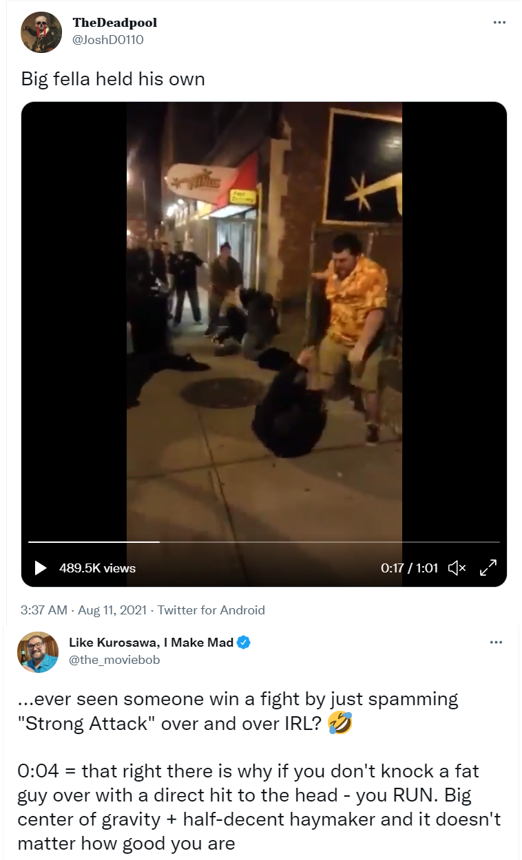
Task: Click the @the_moviebob handle
Action: click(x=114, y=660)
